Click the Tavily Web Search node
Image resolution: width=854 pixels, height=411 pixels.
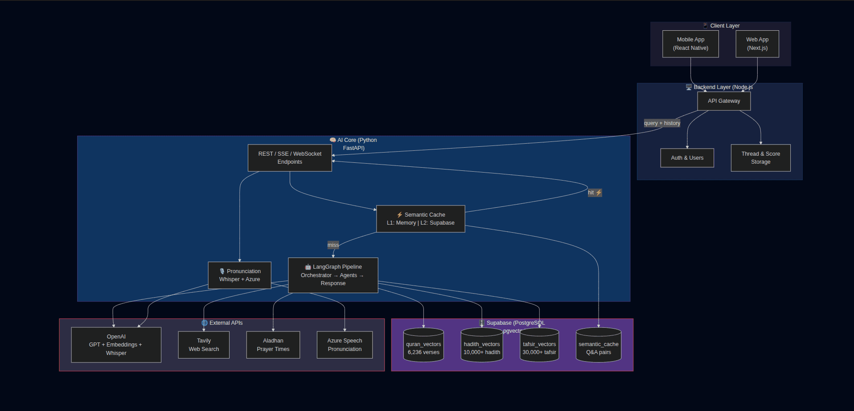click(204, 345)
